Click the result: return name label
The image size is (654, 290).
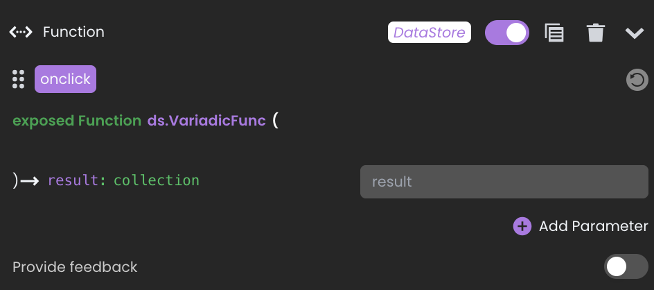[77, 180]
